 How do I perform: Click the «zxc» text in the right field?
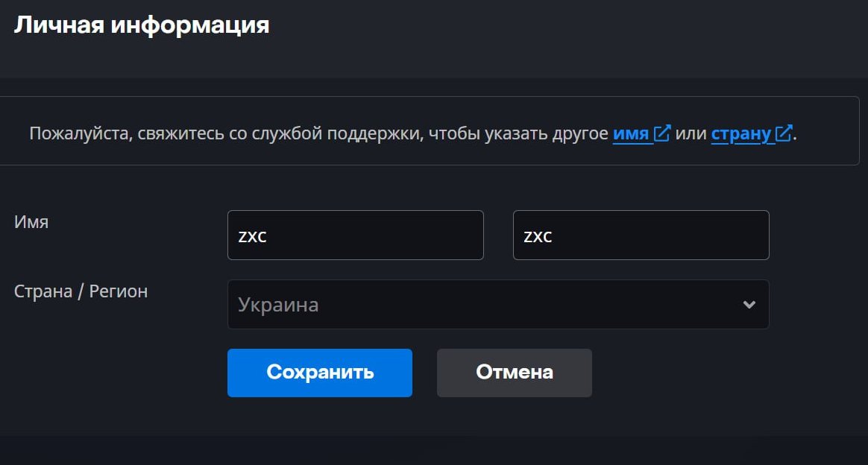538,237
